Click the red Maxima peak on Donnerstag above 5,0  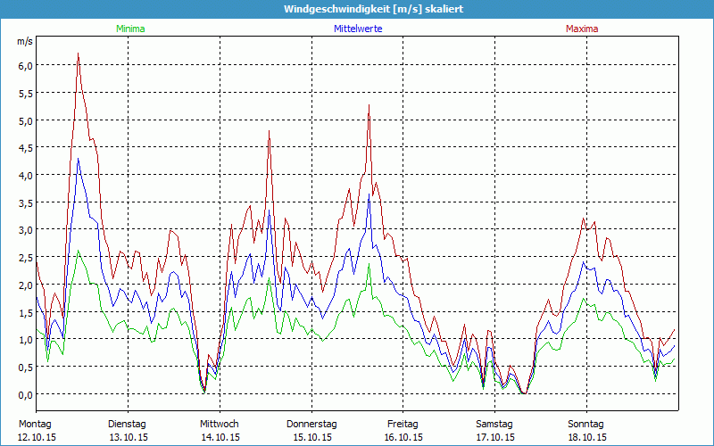click(x=369, y=105)
